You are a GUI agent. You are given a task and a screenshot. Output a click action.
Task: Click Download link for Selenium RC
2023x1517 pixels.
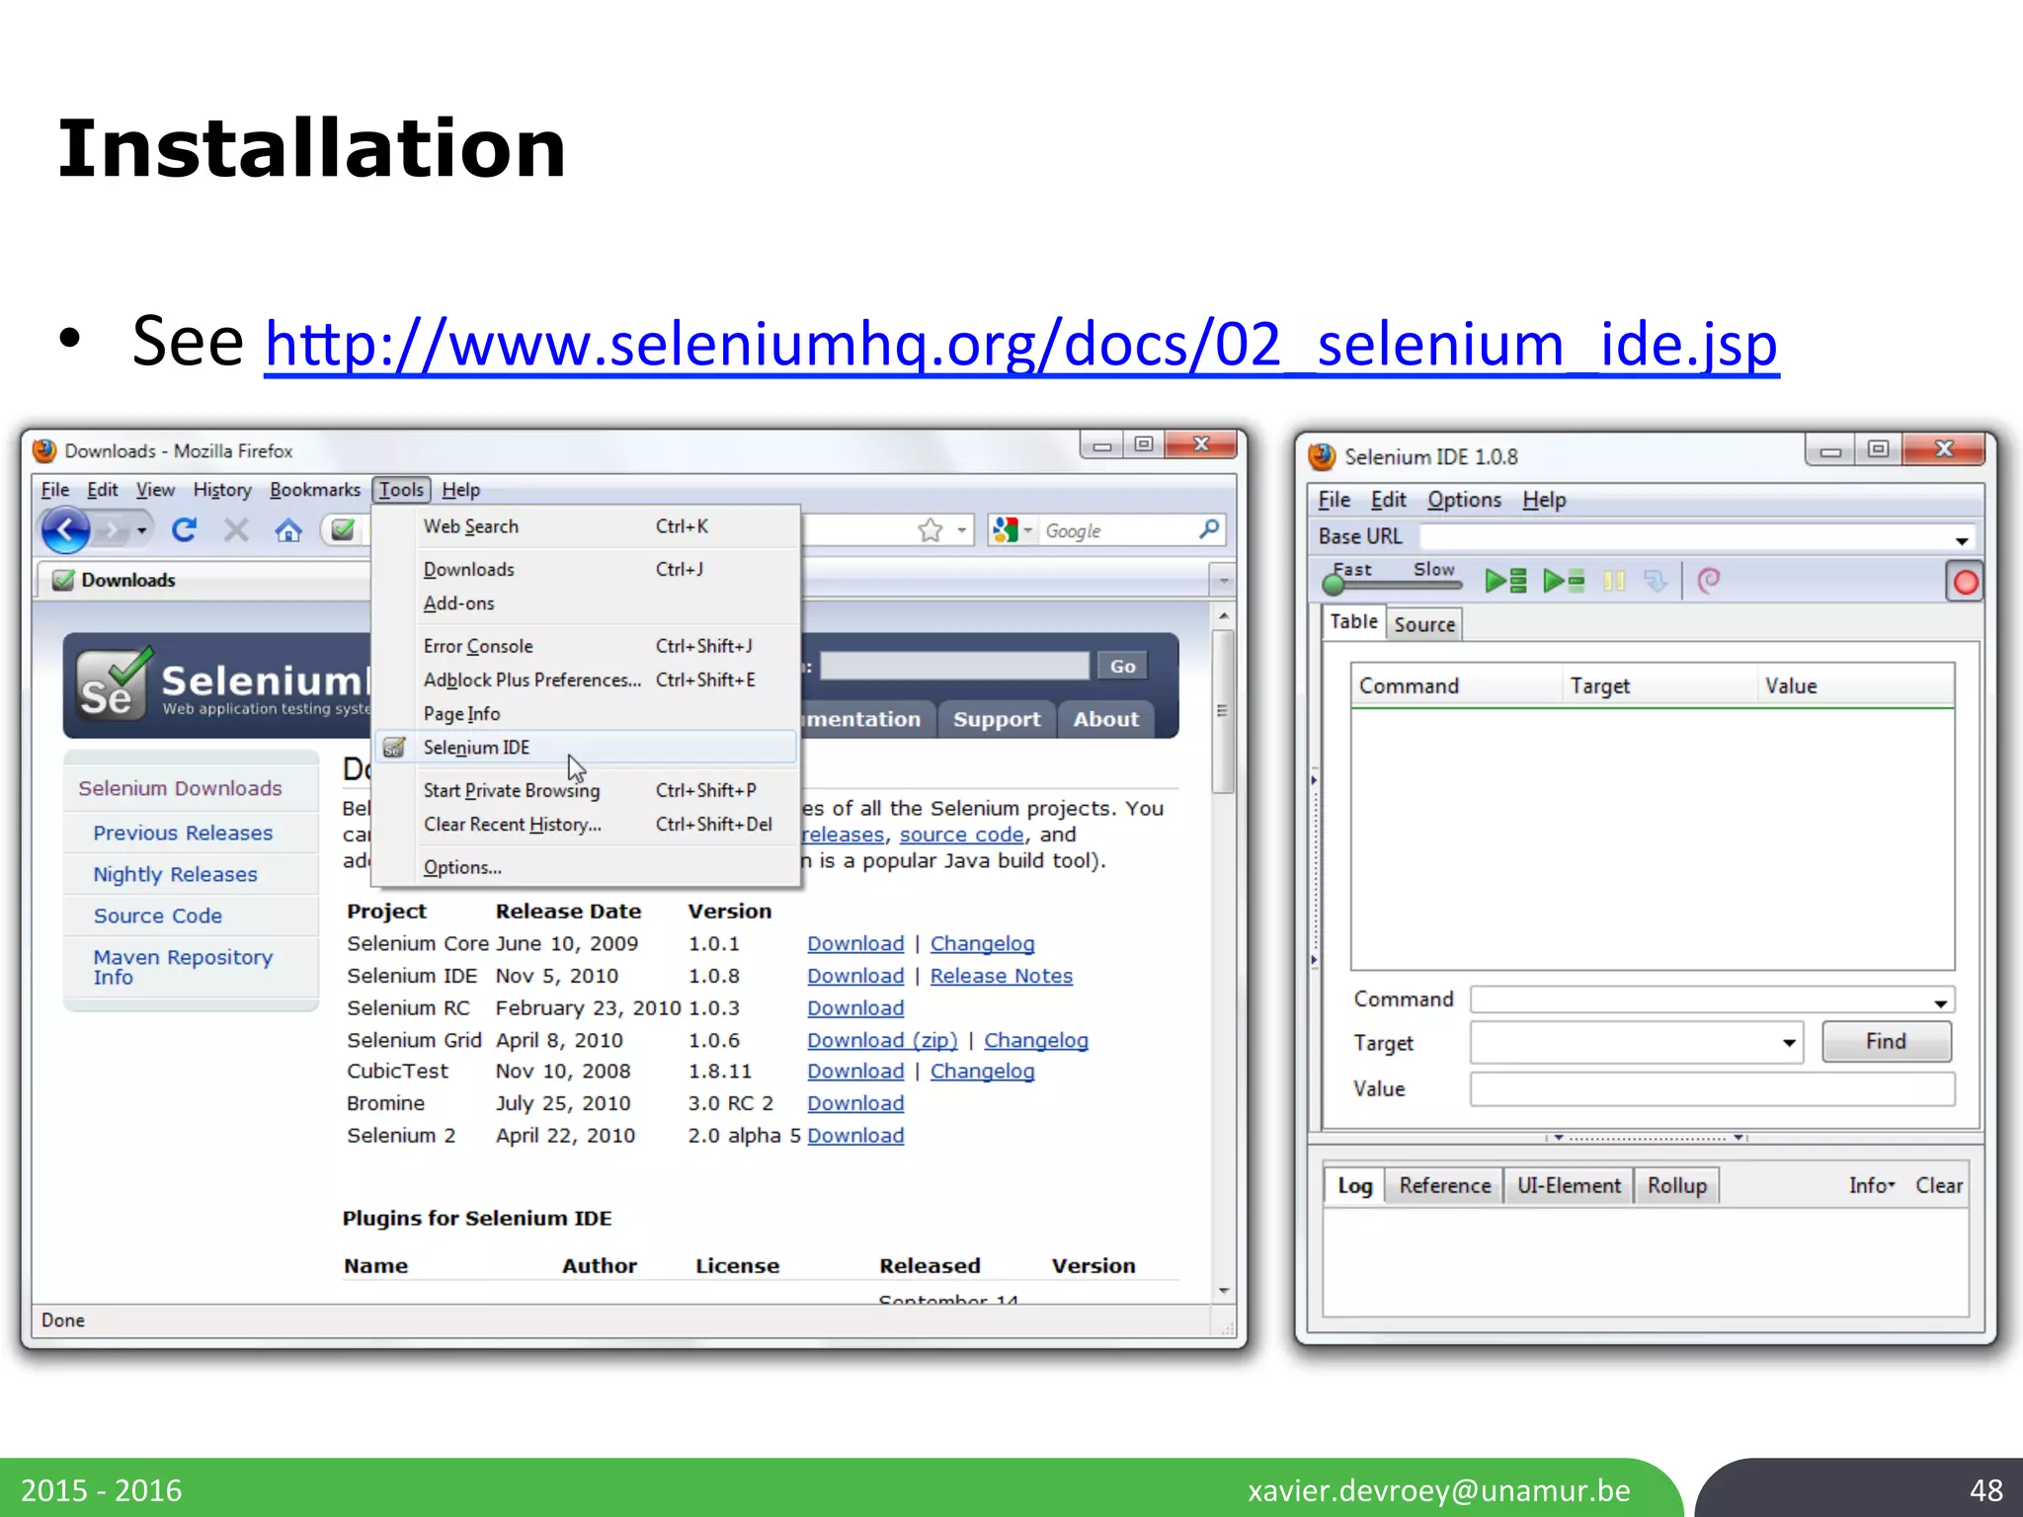(855, 1008)
